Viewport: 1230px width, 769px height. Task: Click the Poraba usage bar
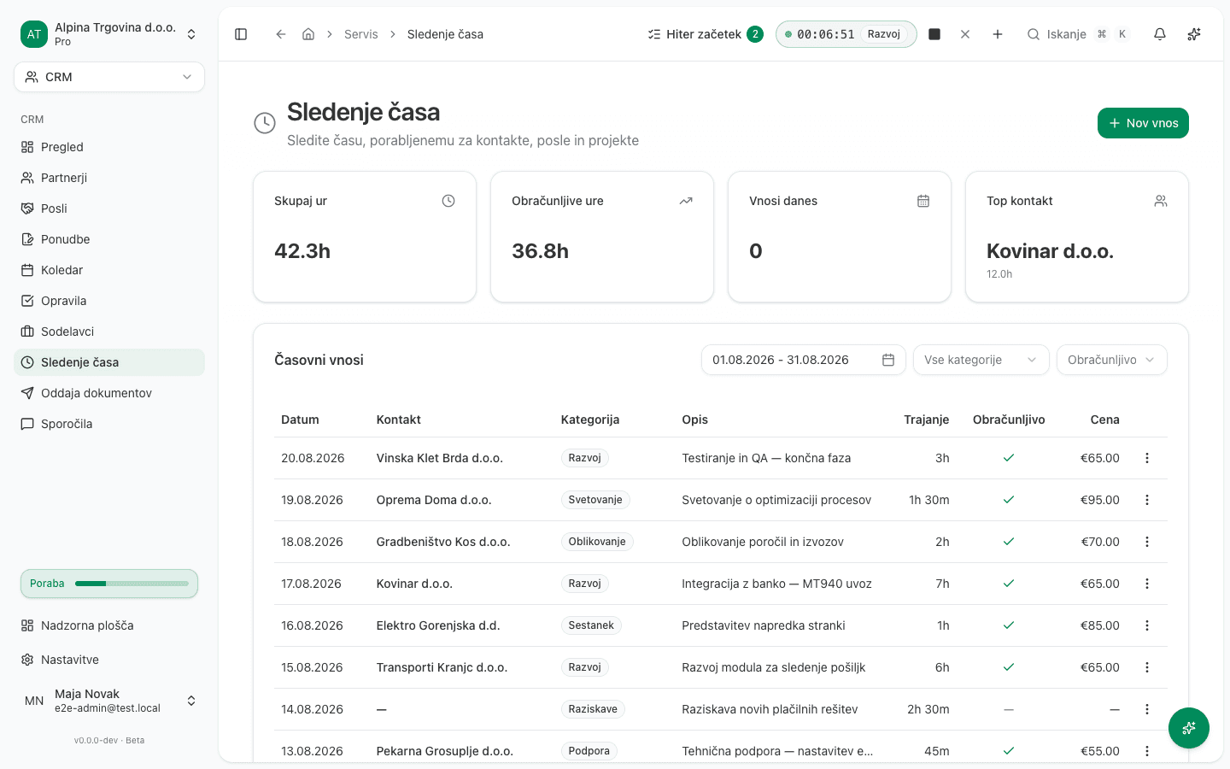(x=109, y=584)
